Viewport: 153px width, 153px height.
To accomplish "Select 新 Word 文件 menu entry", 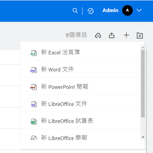I will click(x=80, y=69).
